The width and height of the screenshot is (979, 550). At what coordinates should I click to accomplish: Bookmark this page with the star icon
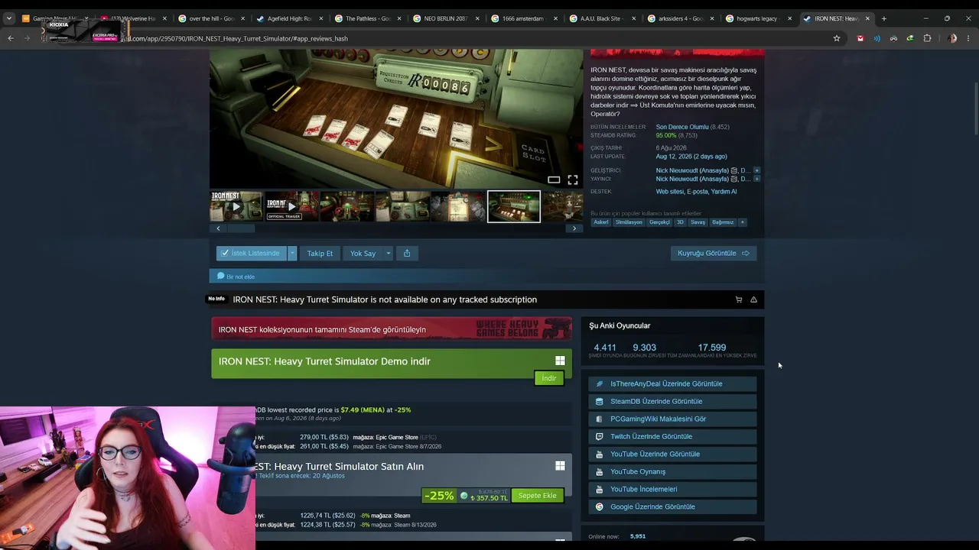tap(837, 38)
